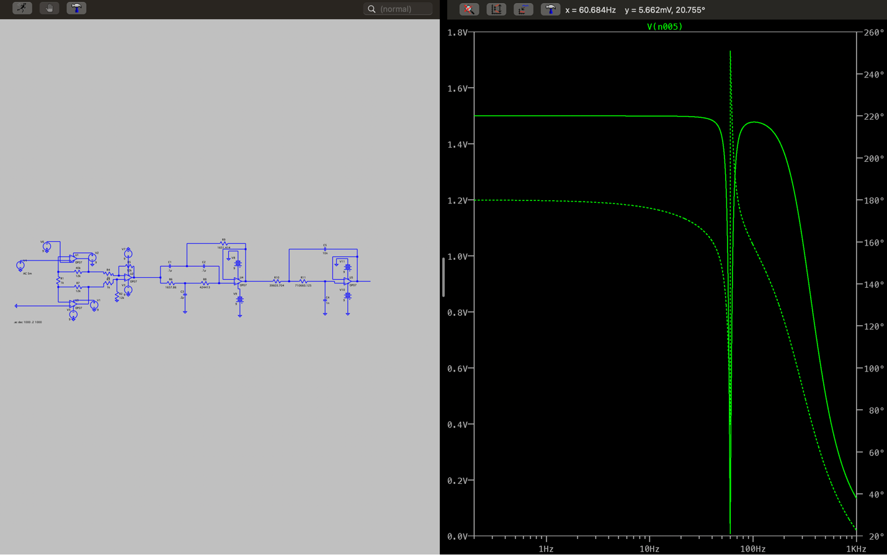The width and height of the screenshot is (887, 557).
Task: Focus the (normal) search field
Action: (398, 9)
